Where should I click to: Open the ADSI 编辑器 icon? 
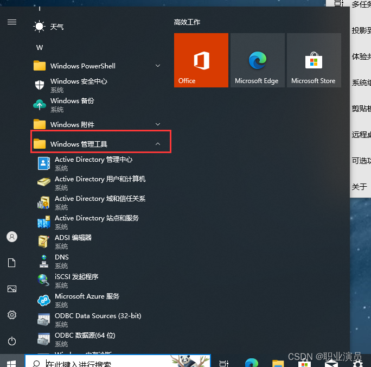coord(44,242)
